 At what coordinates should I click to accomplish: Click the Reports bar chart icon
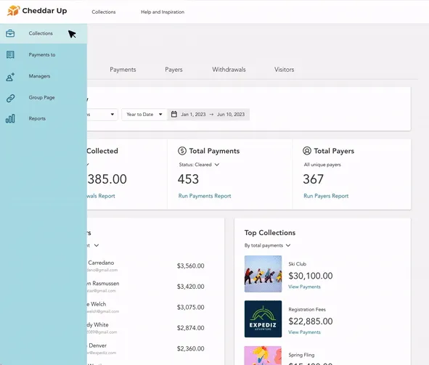pos(10,119)
